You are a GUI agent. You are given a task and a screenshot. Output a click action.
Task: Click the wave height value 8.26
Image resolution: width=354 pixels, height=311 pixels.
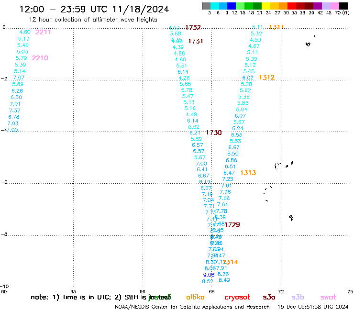(223, 274)
